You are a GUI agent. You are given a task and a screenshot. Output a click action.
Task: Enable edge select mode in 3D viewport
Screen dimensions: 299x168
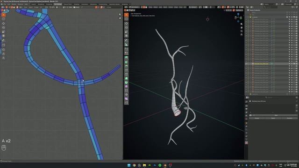tap(144, 7)
